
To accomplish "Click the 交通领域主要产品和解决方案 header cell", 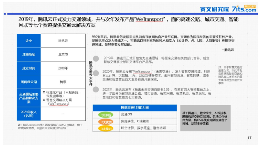I will click(29, 98).
